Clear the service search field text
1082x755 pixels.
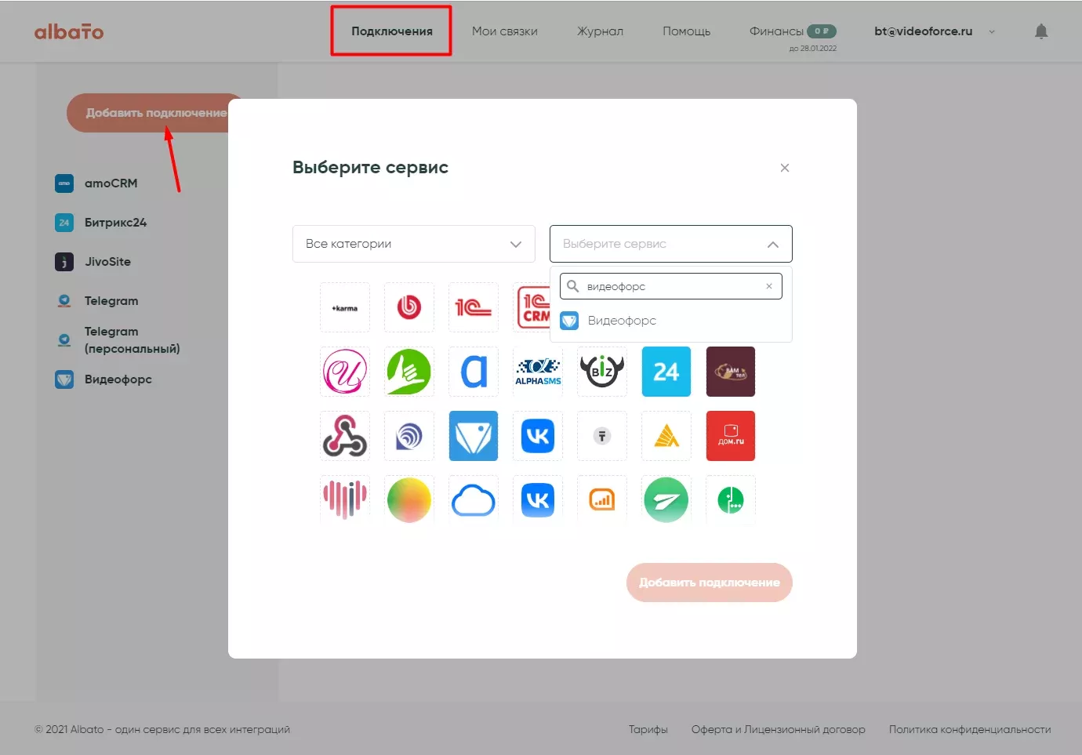[x=768, y=286]
